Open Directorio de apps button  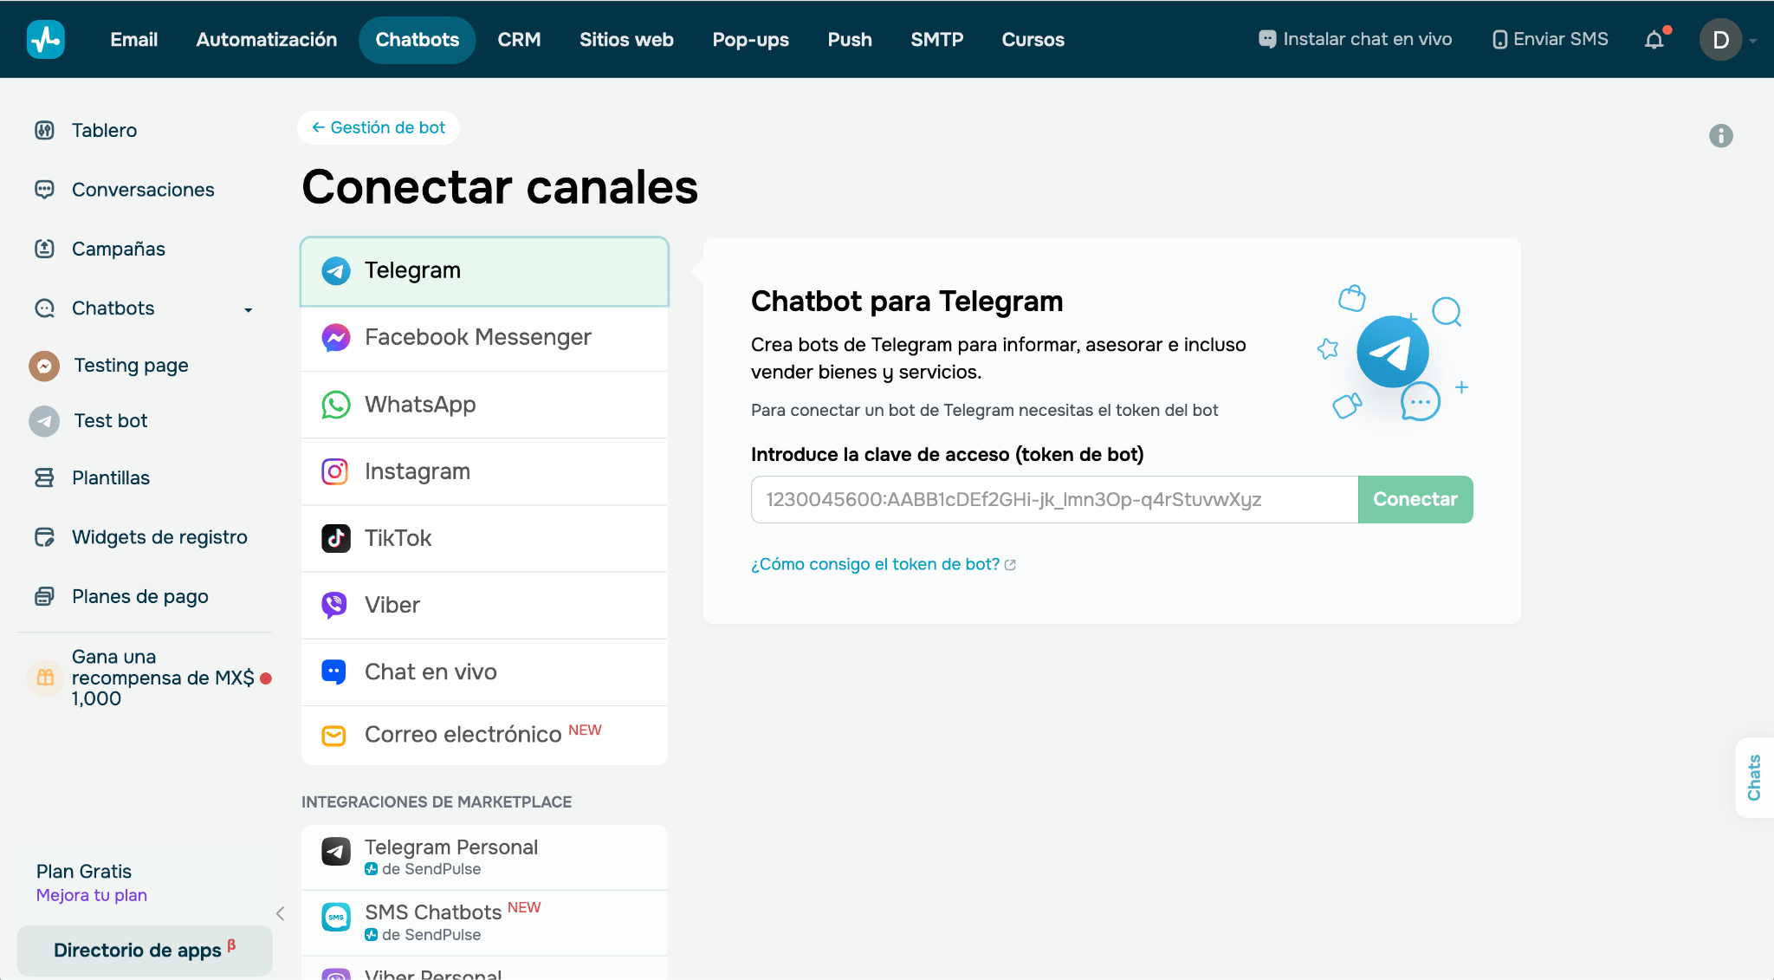pyautogui.click(x=145, y=951)
